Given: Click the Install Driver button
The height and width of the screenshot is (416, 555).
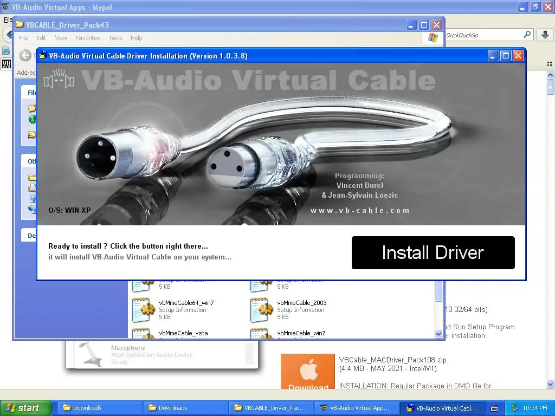Looking at the screenshot, I should pyautogui.click(x=433, y=252).
